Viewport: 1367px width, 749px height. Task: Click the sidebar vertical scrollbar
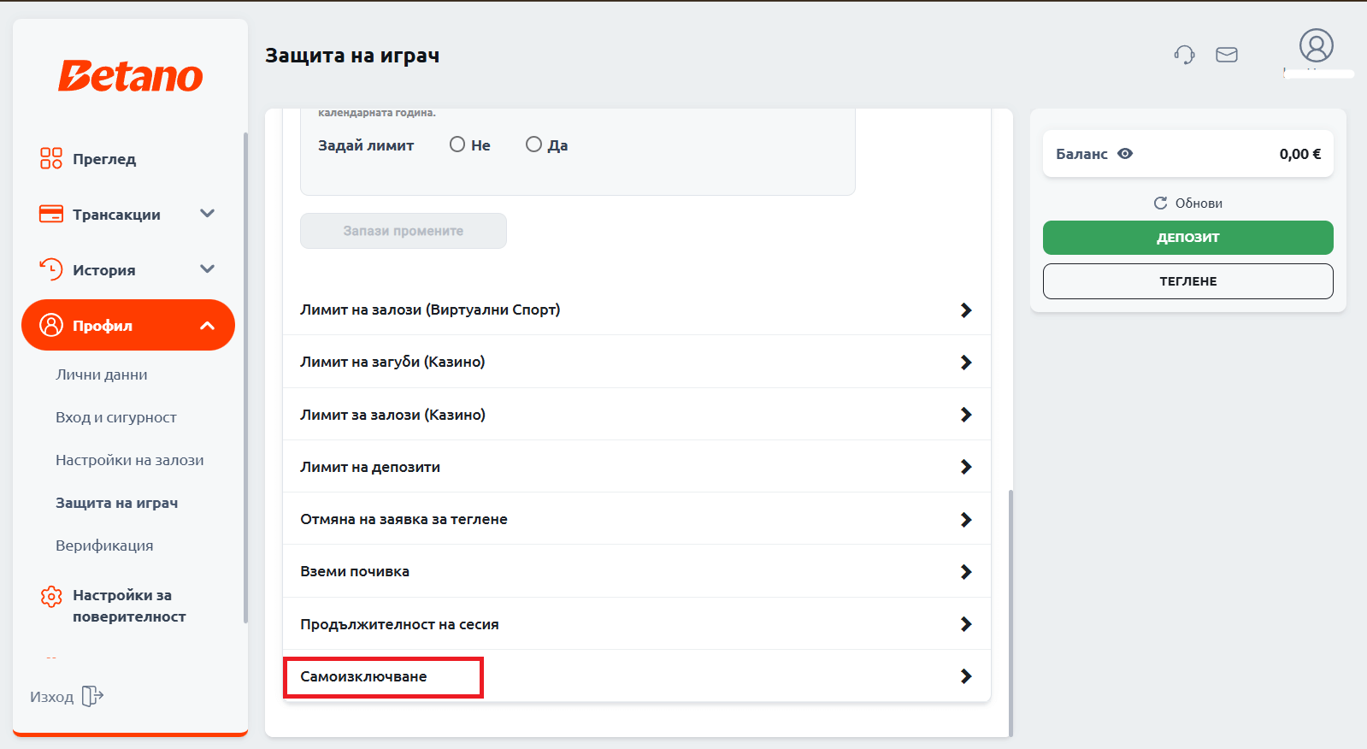pyautogui.click(x=246, y=377)
